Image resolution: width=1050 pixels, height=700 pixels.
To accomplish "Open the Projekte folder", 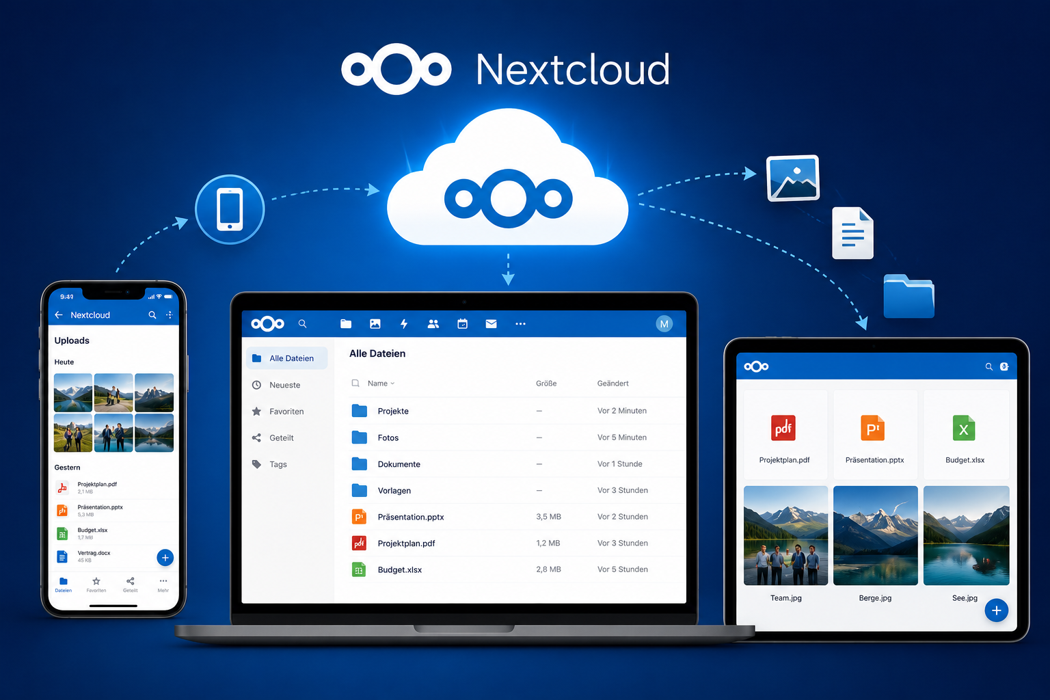I will pos(393,412).
